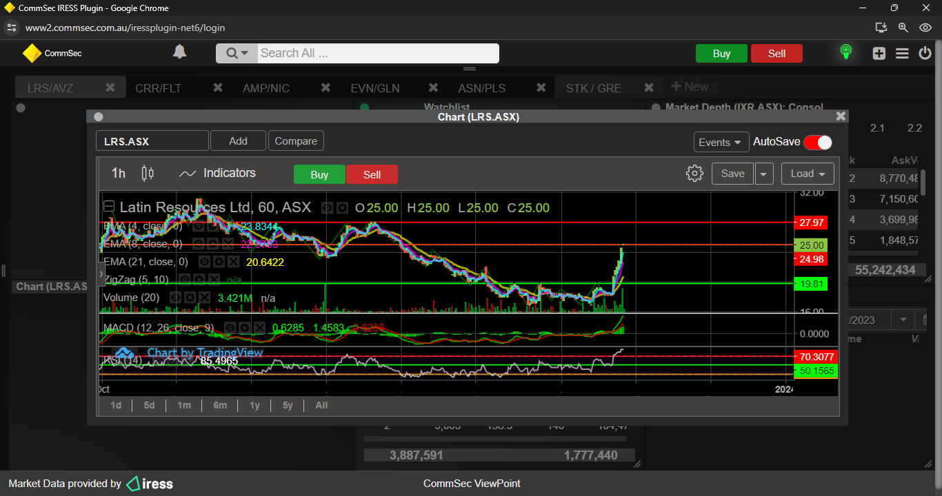Open the Indicators menu in chart toolbar
Screen dimensions: 942x496
(217, 174)
